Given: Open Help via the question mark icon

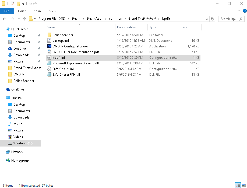Looking at the screenshot, I should (245, 11).
